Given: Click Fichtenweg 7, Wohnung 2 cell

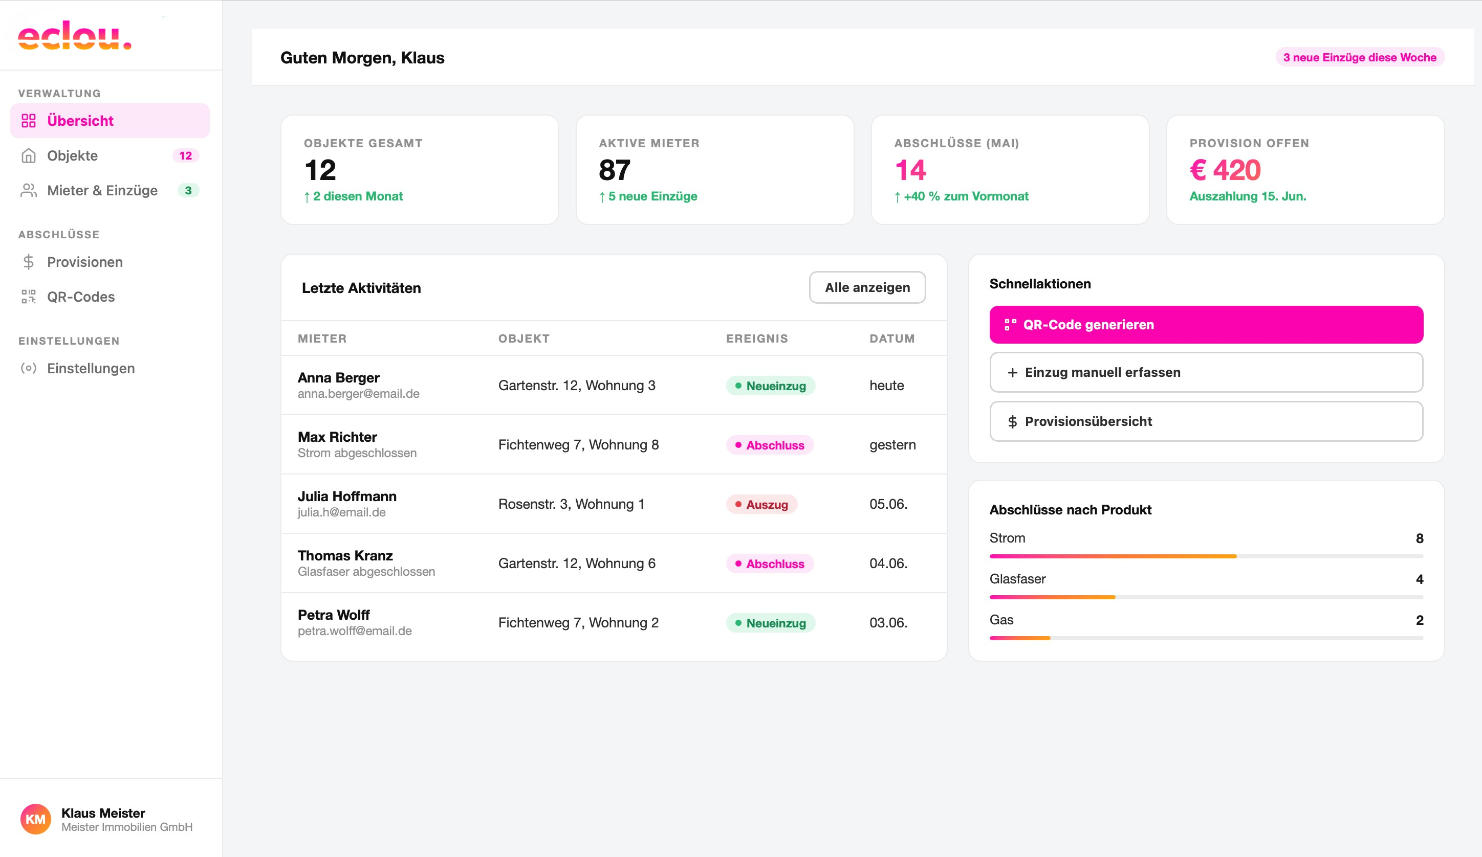Looking at the screenshot, I should [579, 623].
